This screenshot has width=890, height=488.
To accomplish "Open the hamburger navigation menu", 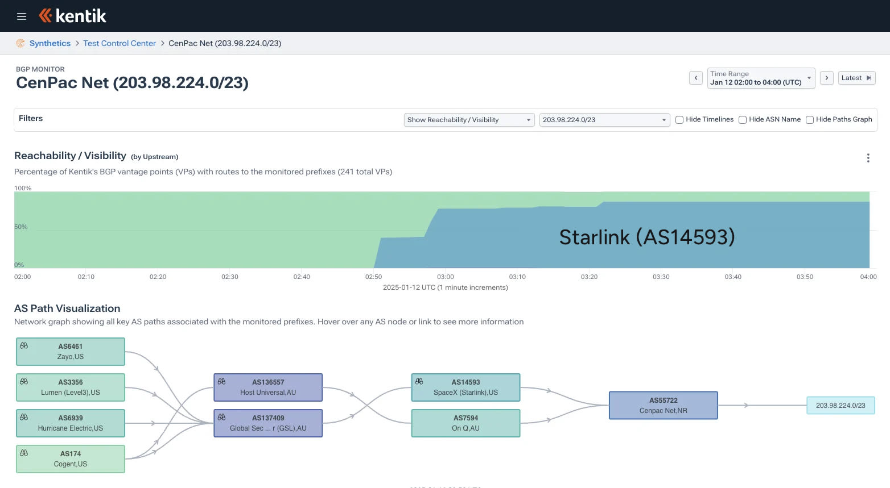I will (22, 16).
